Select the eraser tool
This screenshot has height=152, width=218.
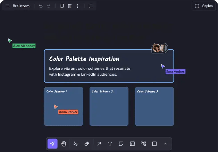click(x=87, y=144)
